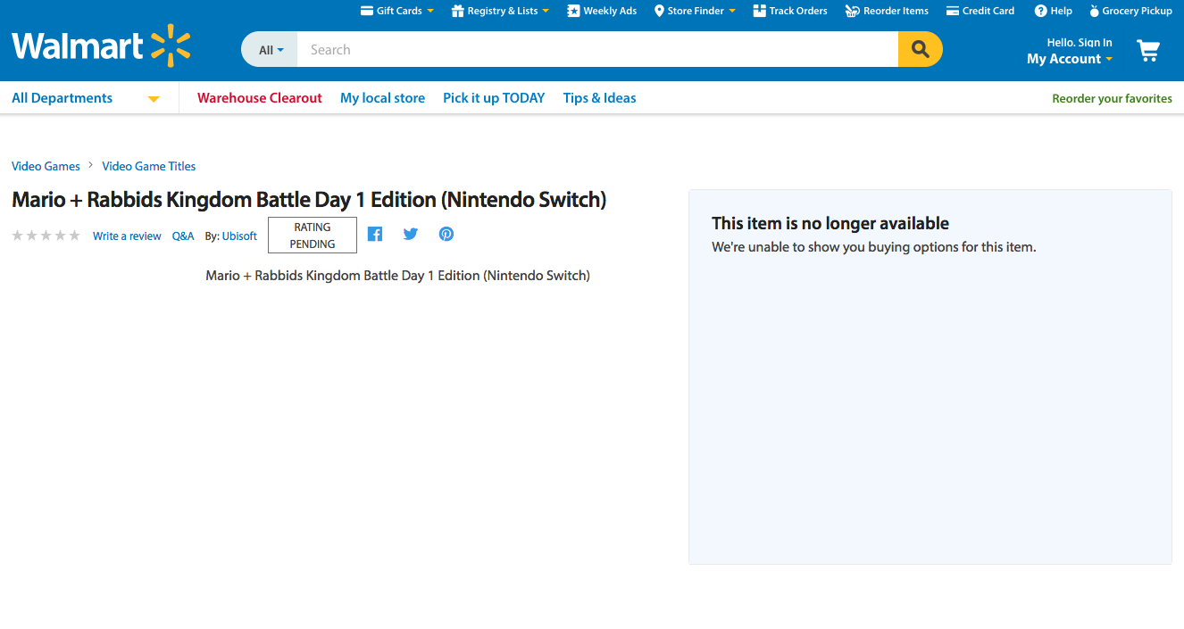Screen dimensions: 1184x629
Task: Click the Reorder Items basket icon
Action: click(853, 11)
